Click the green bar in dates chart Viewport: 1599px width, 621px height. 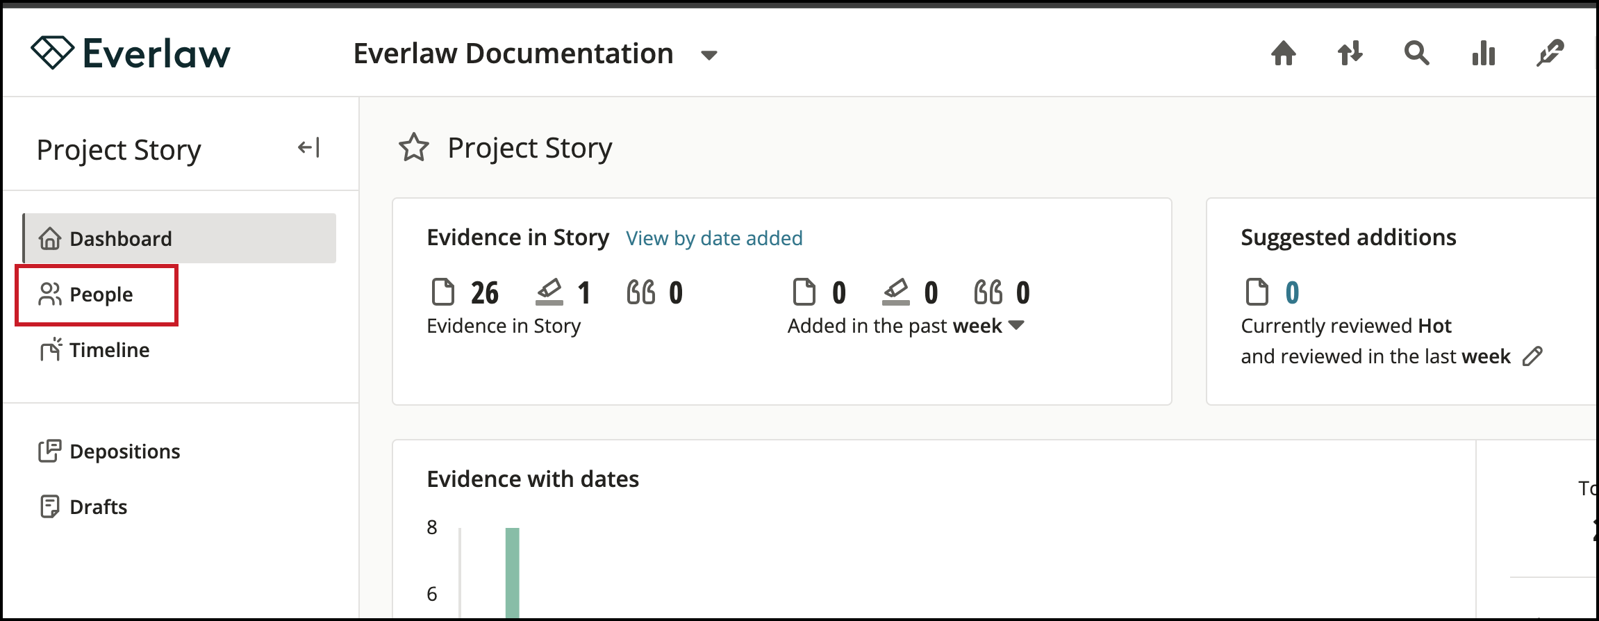[x=513, y=572]
